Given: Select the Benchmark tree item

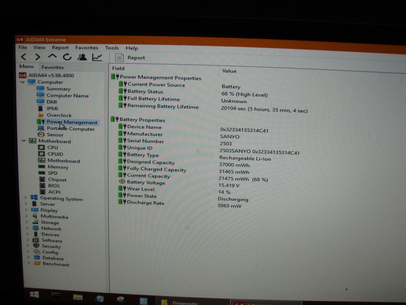Looking at the screenshot, I should (x=52, y=264).
